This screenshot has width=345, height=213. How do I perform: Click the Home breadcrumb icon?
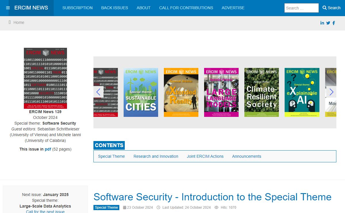(x=10, y=22)
